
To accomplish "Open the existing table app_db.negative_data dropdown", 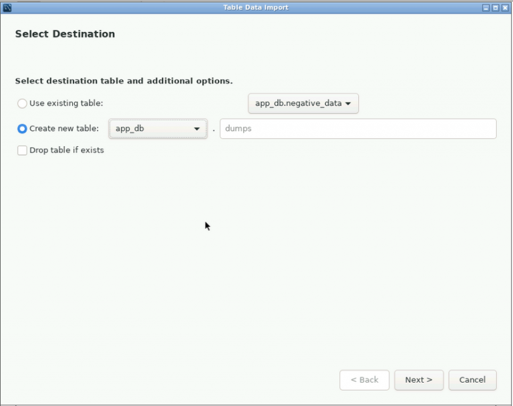I will pos(303,104).
